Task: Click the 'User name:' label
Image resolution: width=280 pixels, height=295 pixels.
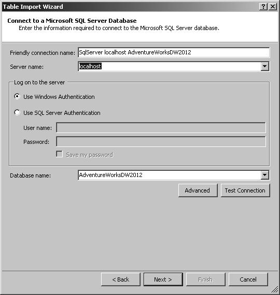Action: pyautogui.click(x=37, y=128)
